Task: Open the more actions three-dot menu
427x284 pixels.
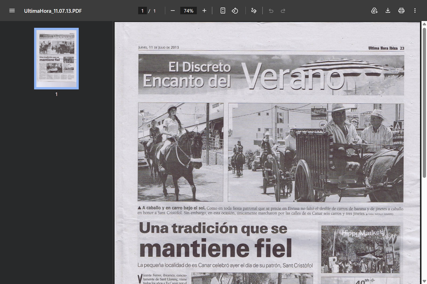Action: pyautogui.click(x=415, y=11)
